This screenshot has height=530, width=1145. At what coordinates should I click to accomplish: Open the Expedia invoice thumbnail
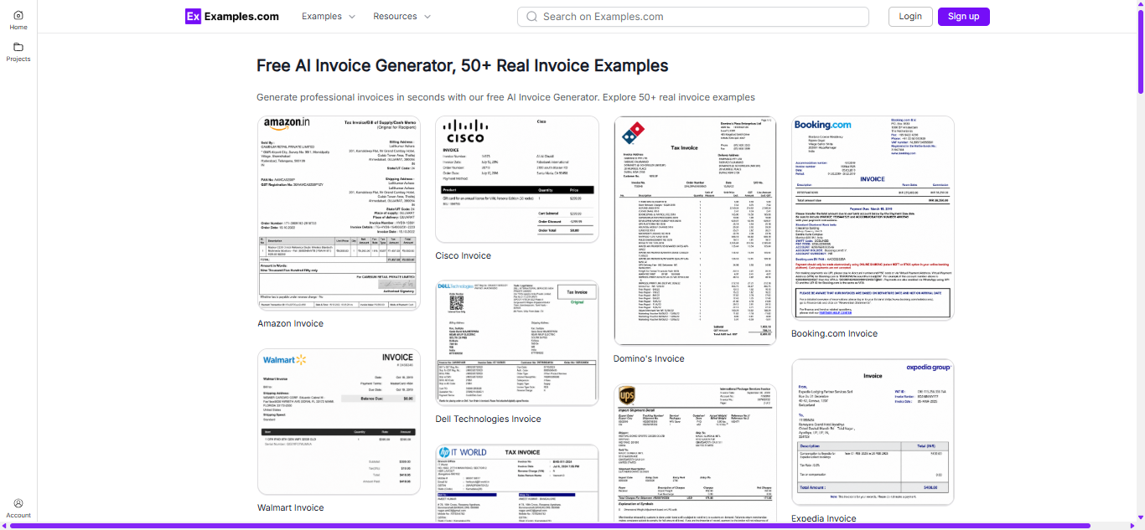click(x=873, y=432)
